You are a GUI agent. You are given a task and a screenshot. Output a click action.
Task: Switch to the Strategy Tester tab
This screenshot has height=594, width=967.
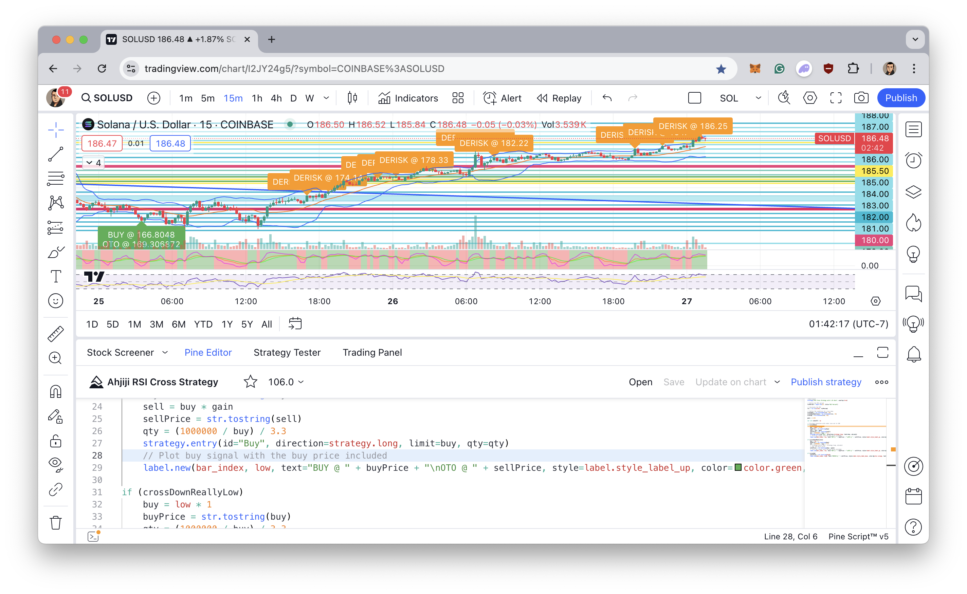click(287, 352)
